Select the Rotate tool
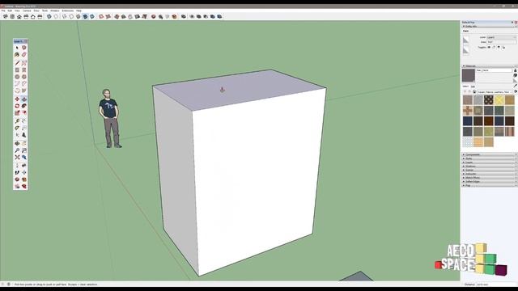This screenshot has height=291, width=518. [x=17, y=106]
